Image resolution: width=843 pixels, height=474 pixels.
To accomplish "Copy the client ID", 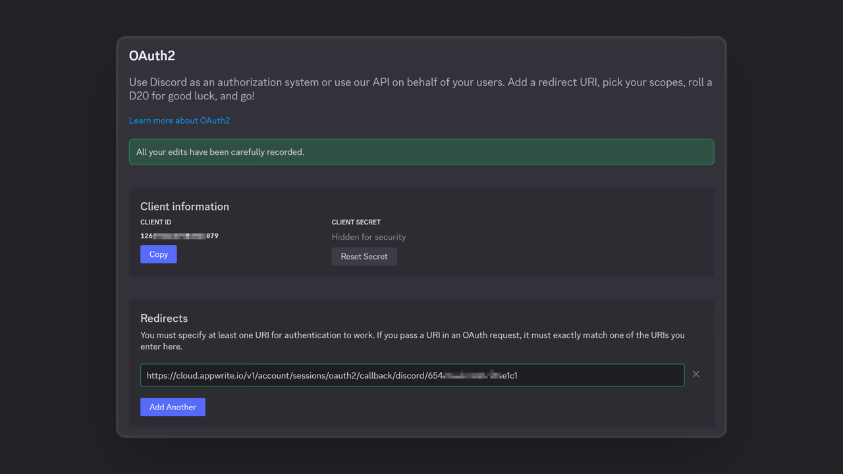I will [x=158, y=254].
